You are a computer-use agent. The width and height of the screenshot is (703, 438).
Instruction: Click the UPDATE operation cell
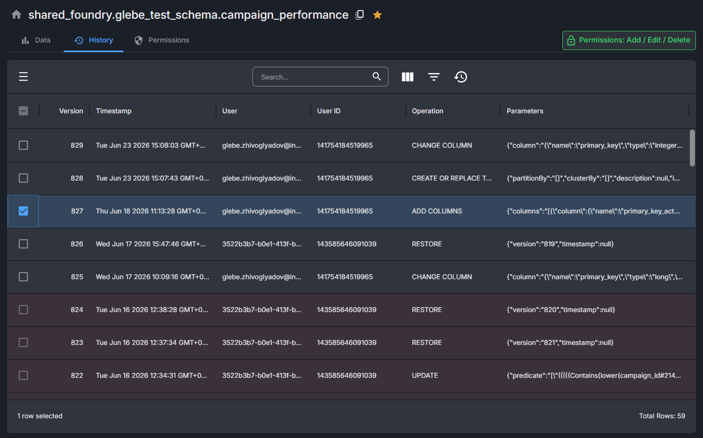(425, 375)
